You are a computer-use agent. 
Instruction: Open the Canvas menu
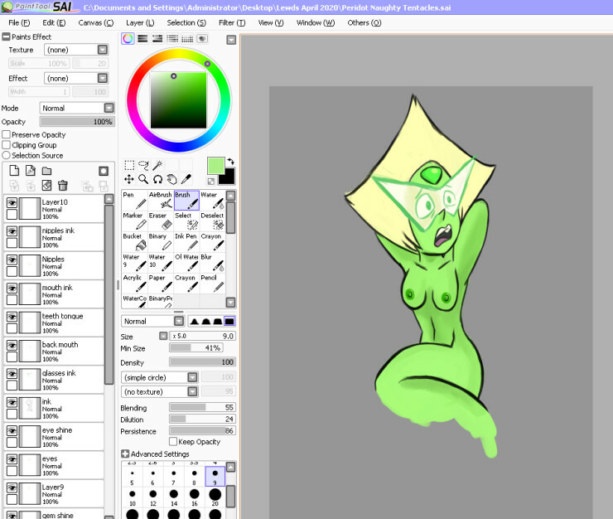coord(96,22)
